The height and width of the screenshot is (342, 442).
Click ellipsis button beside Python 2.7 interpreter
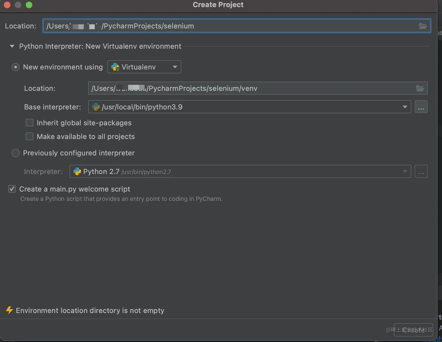click(421, 171)
